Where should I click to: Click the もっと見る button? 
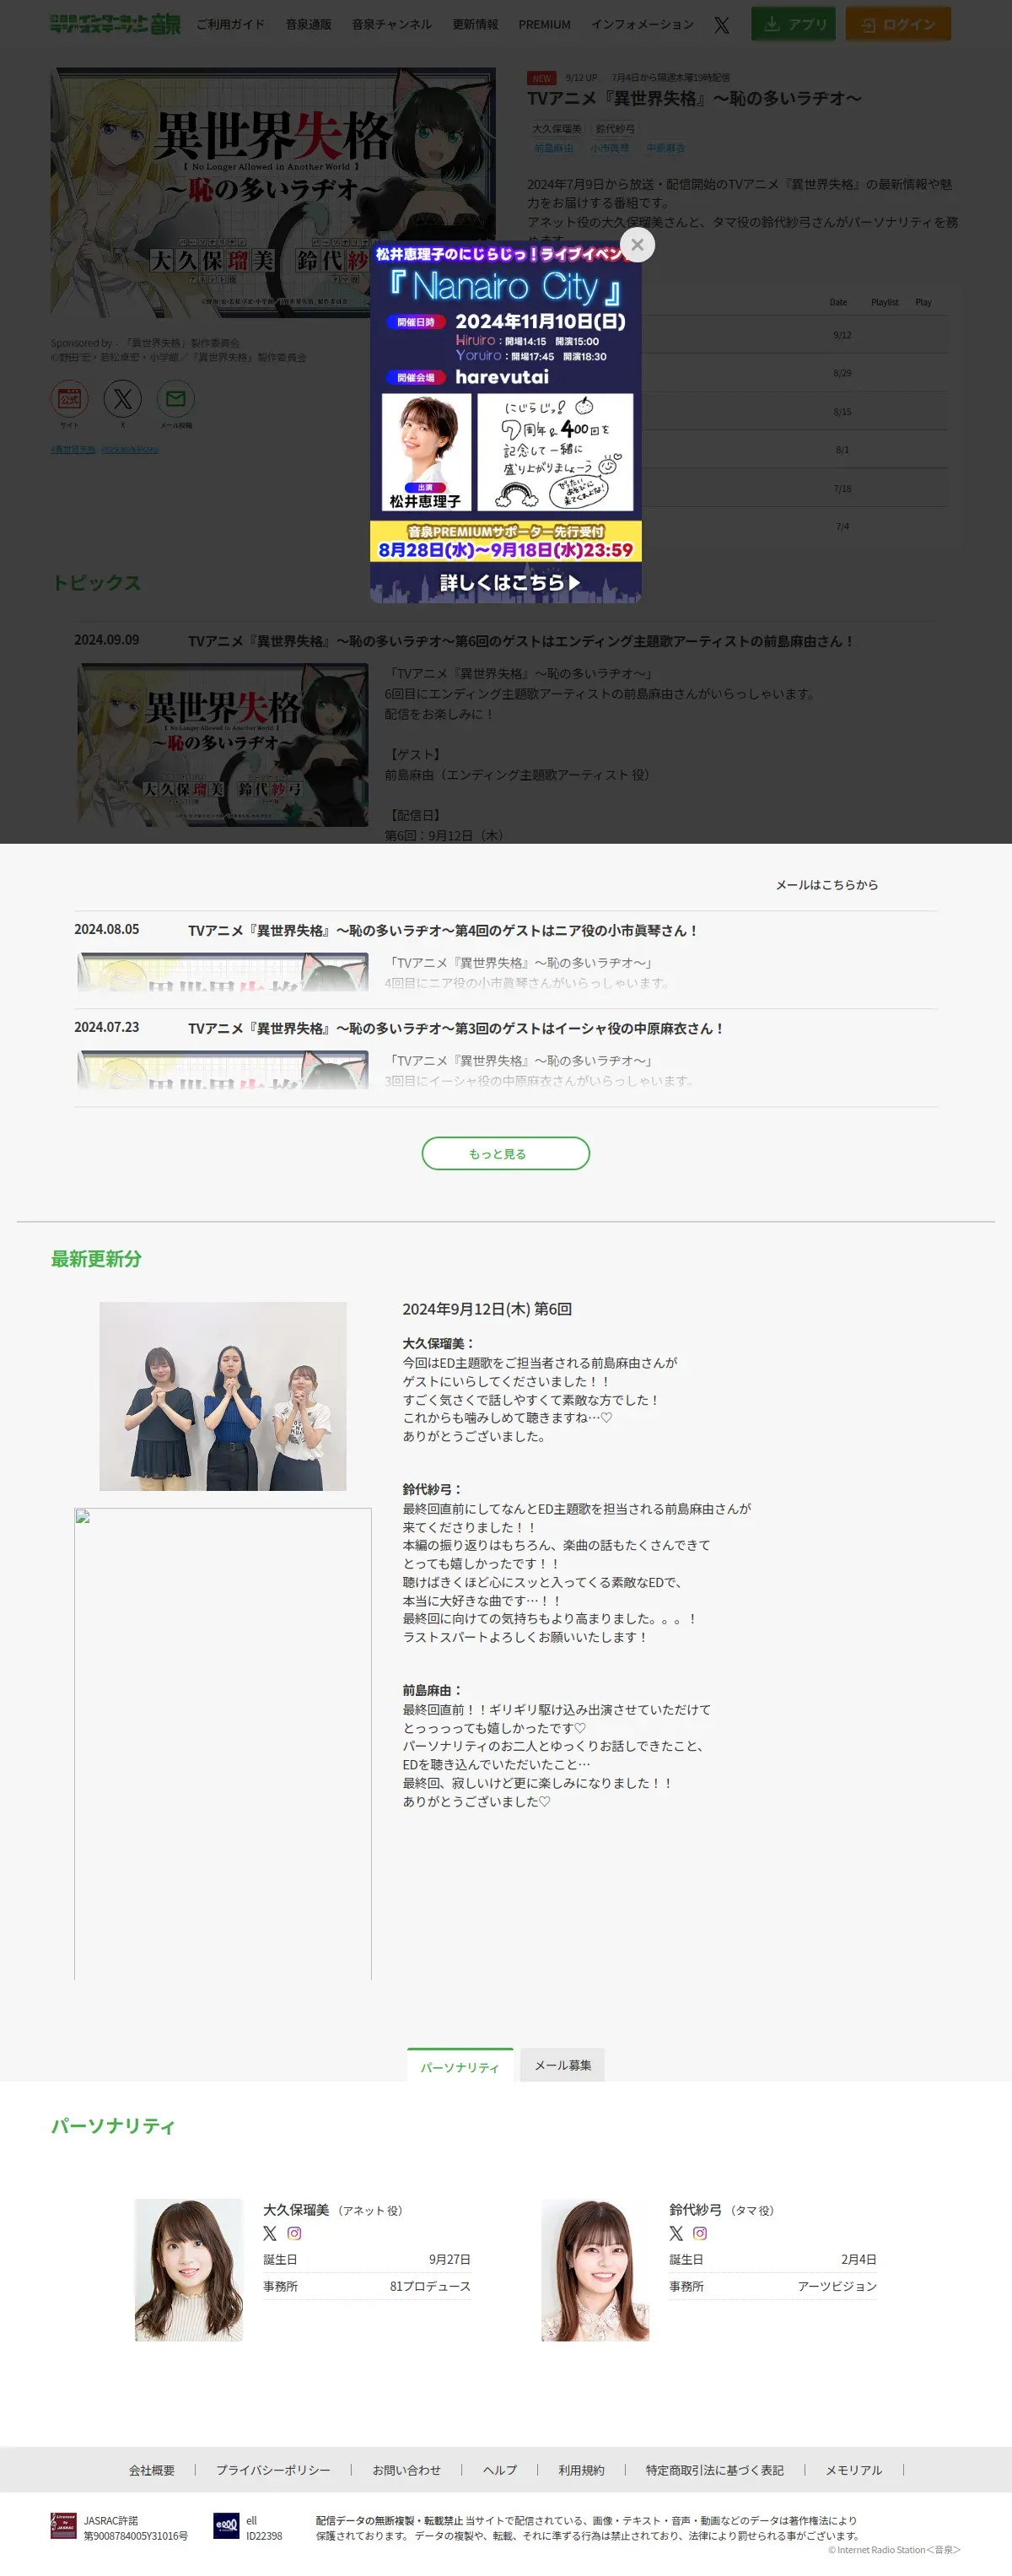click(x=505, y=1153)
